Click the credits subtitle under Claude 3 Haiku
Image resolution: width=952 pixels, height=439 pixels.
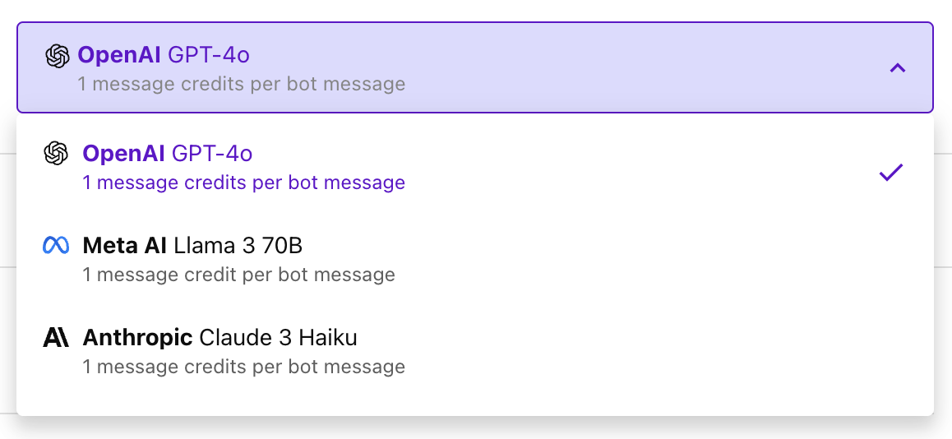243,367
